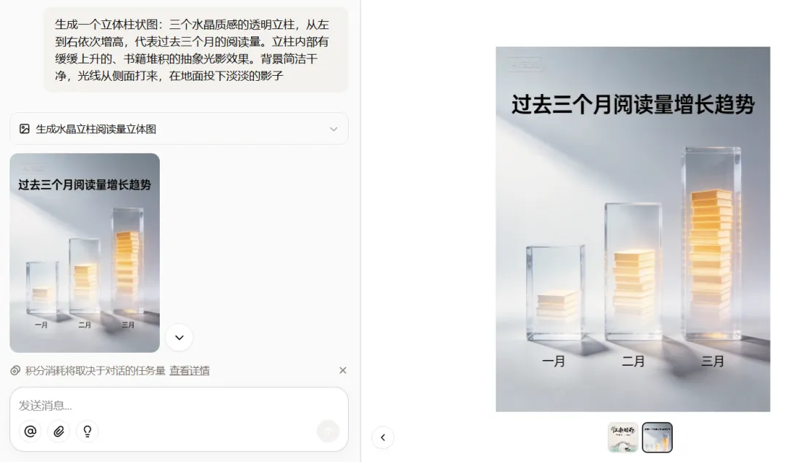Select the crystal bar chart thumbnail
The width and height of the screenshot is (788, 462).
[657, 437]
